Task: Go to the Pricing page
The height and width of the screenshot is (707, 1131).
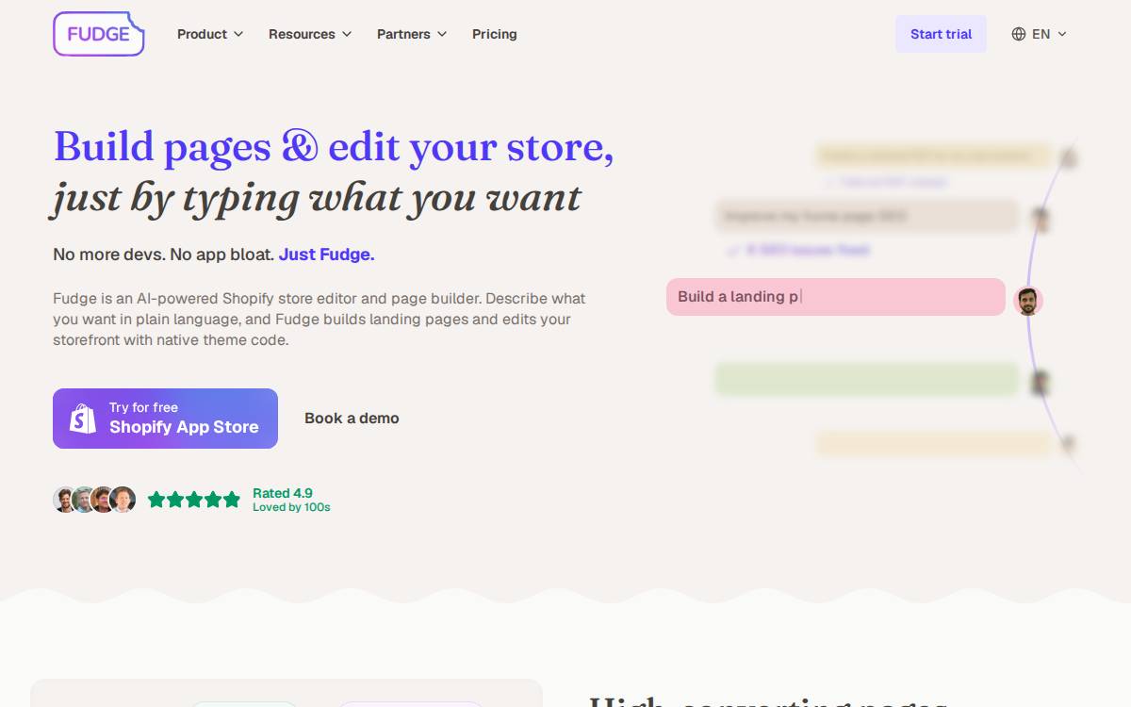Action: (x=495, y=34)
